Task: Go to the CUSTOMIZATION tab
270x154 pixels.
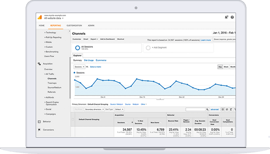Action: (74, 26)
